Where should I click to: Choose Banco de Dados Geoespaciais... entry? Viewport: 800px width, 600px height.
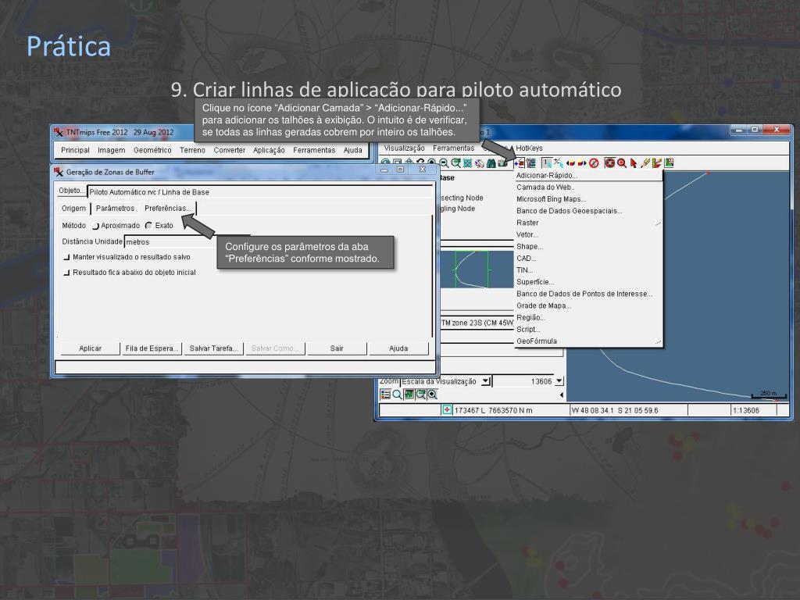(x=589, y=211)
